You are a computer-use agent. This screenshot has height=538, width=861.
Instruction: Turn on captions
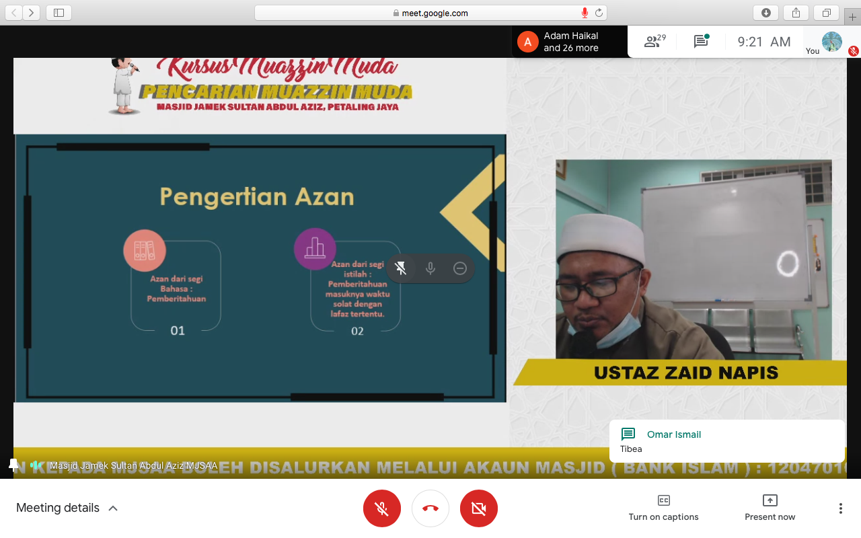point(663,508)
